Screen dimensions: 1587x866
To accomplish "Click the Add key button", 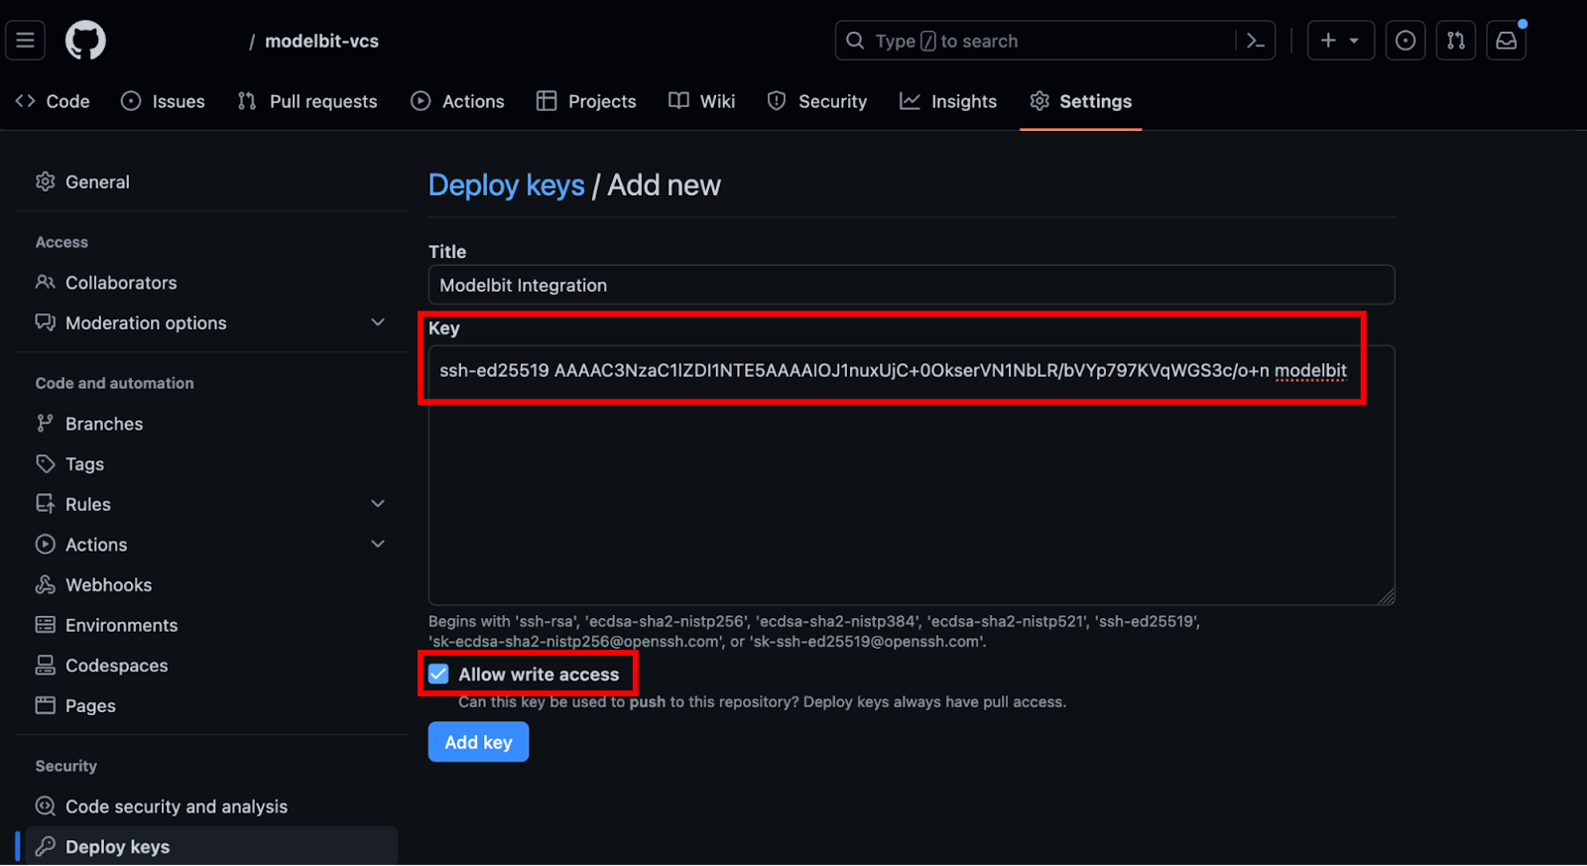I will 478,742.
